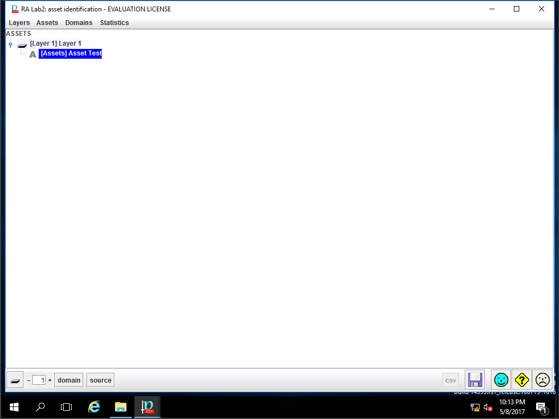559x419 pixels.
Task: Maximize the RA Lab2 window
Action: [x=516, y=9]
